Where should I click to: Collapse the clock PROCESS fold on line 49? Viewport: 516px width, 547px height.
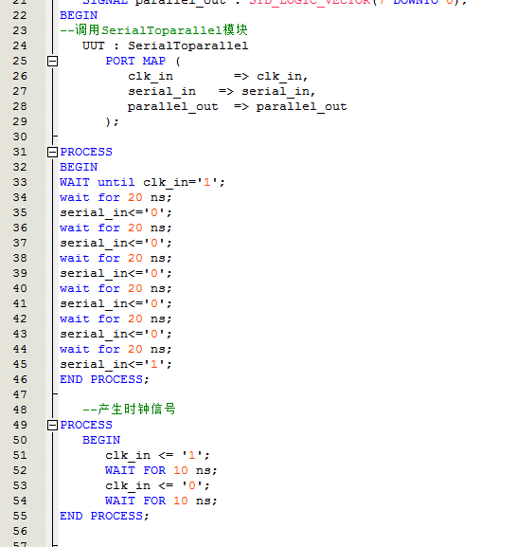tap(52, 425)
